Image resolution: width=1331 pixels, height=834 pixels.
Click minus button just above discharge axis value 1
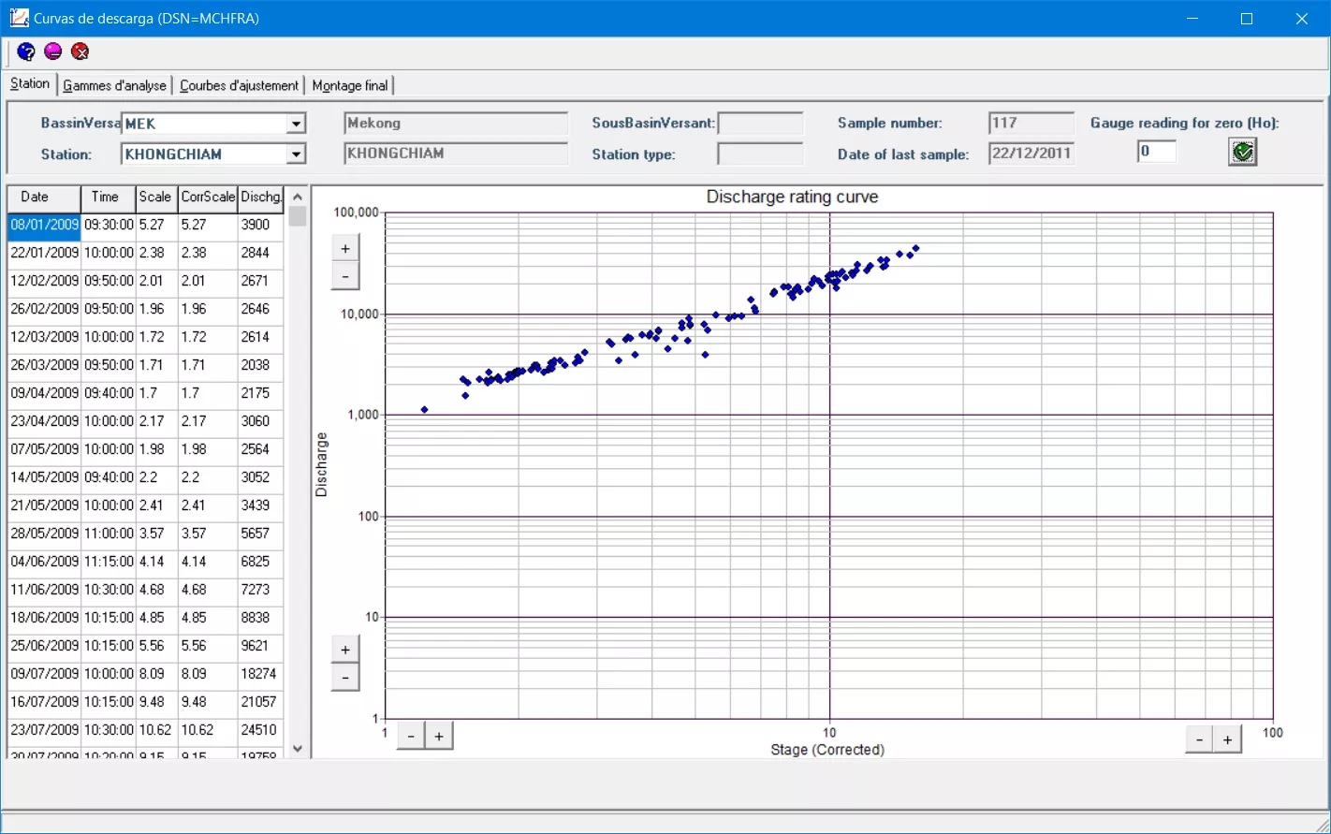point(345,677)
